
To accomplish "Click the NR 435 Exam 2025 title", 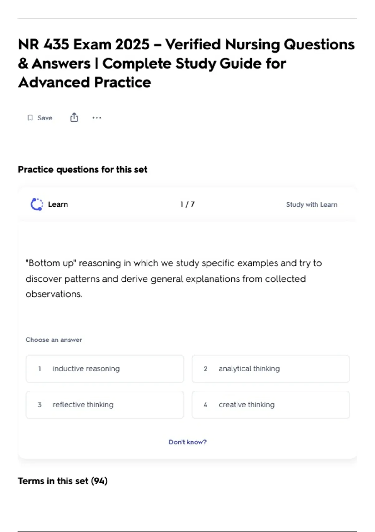I will pos(186,63).
